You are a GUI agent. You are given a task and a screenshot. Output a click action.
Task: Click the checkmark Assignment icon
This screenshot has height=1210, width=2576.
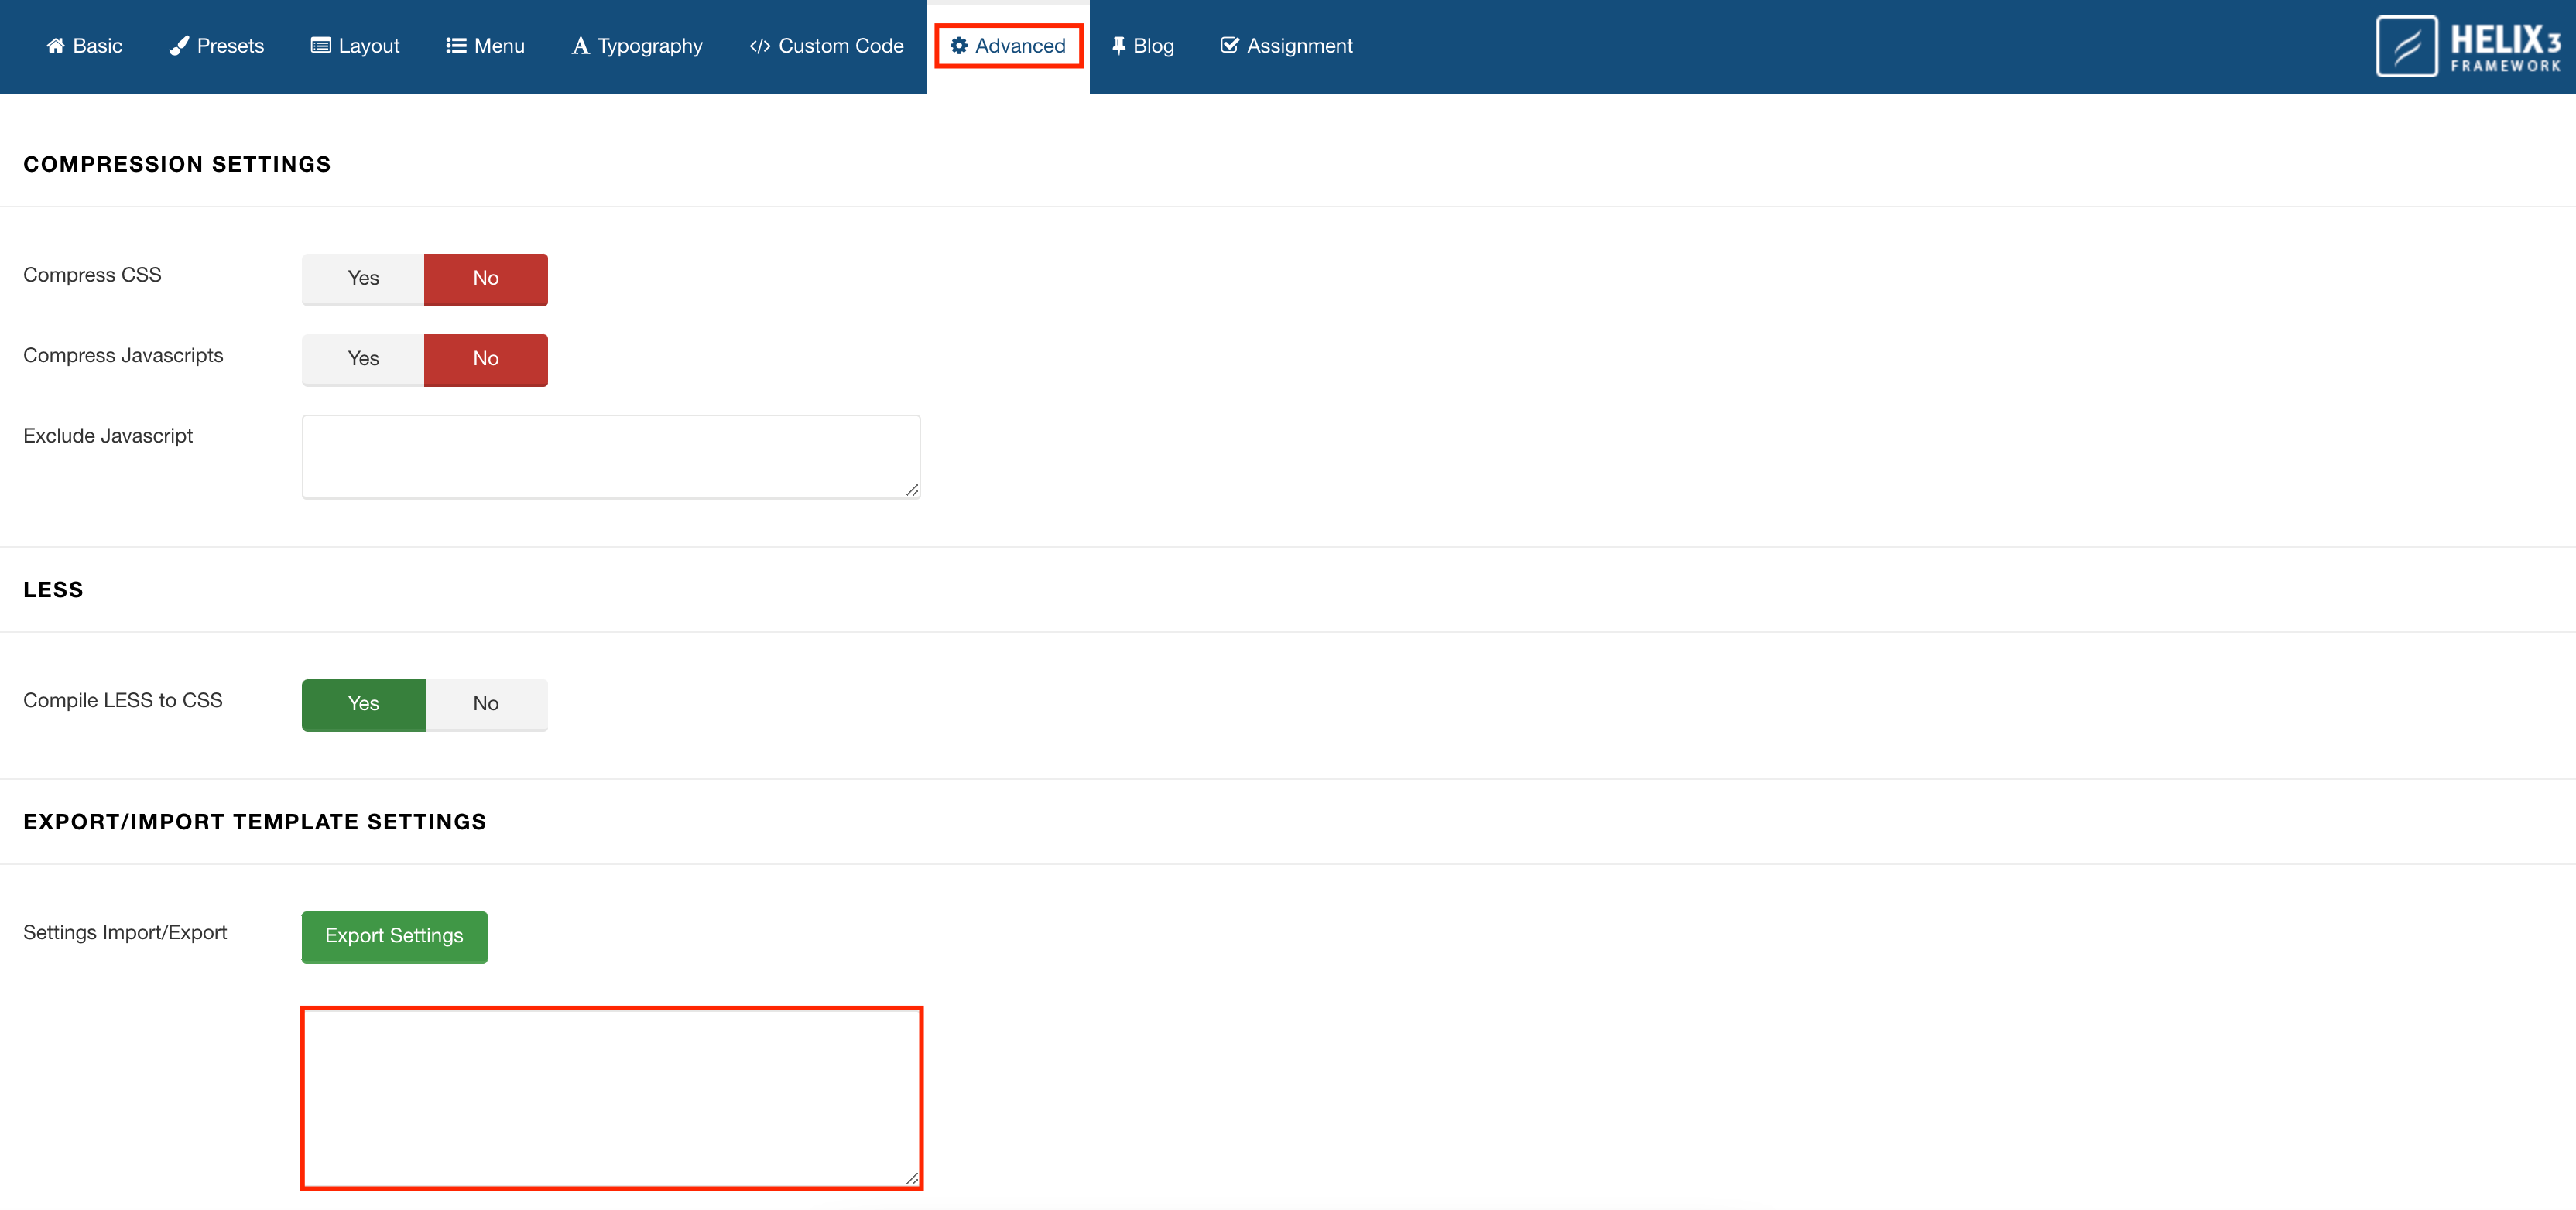(1230, 46)
